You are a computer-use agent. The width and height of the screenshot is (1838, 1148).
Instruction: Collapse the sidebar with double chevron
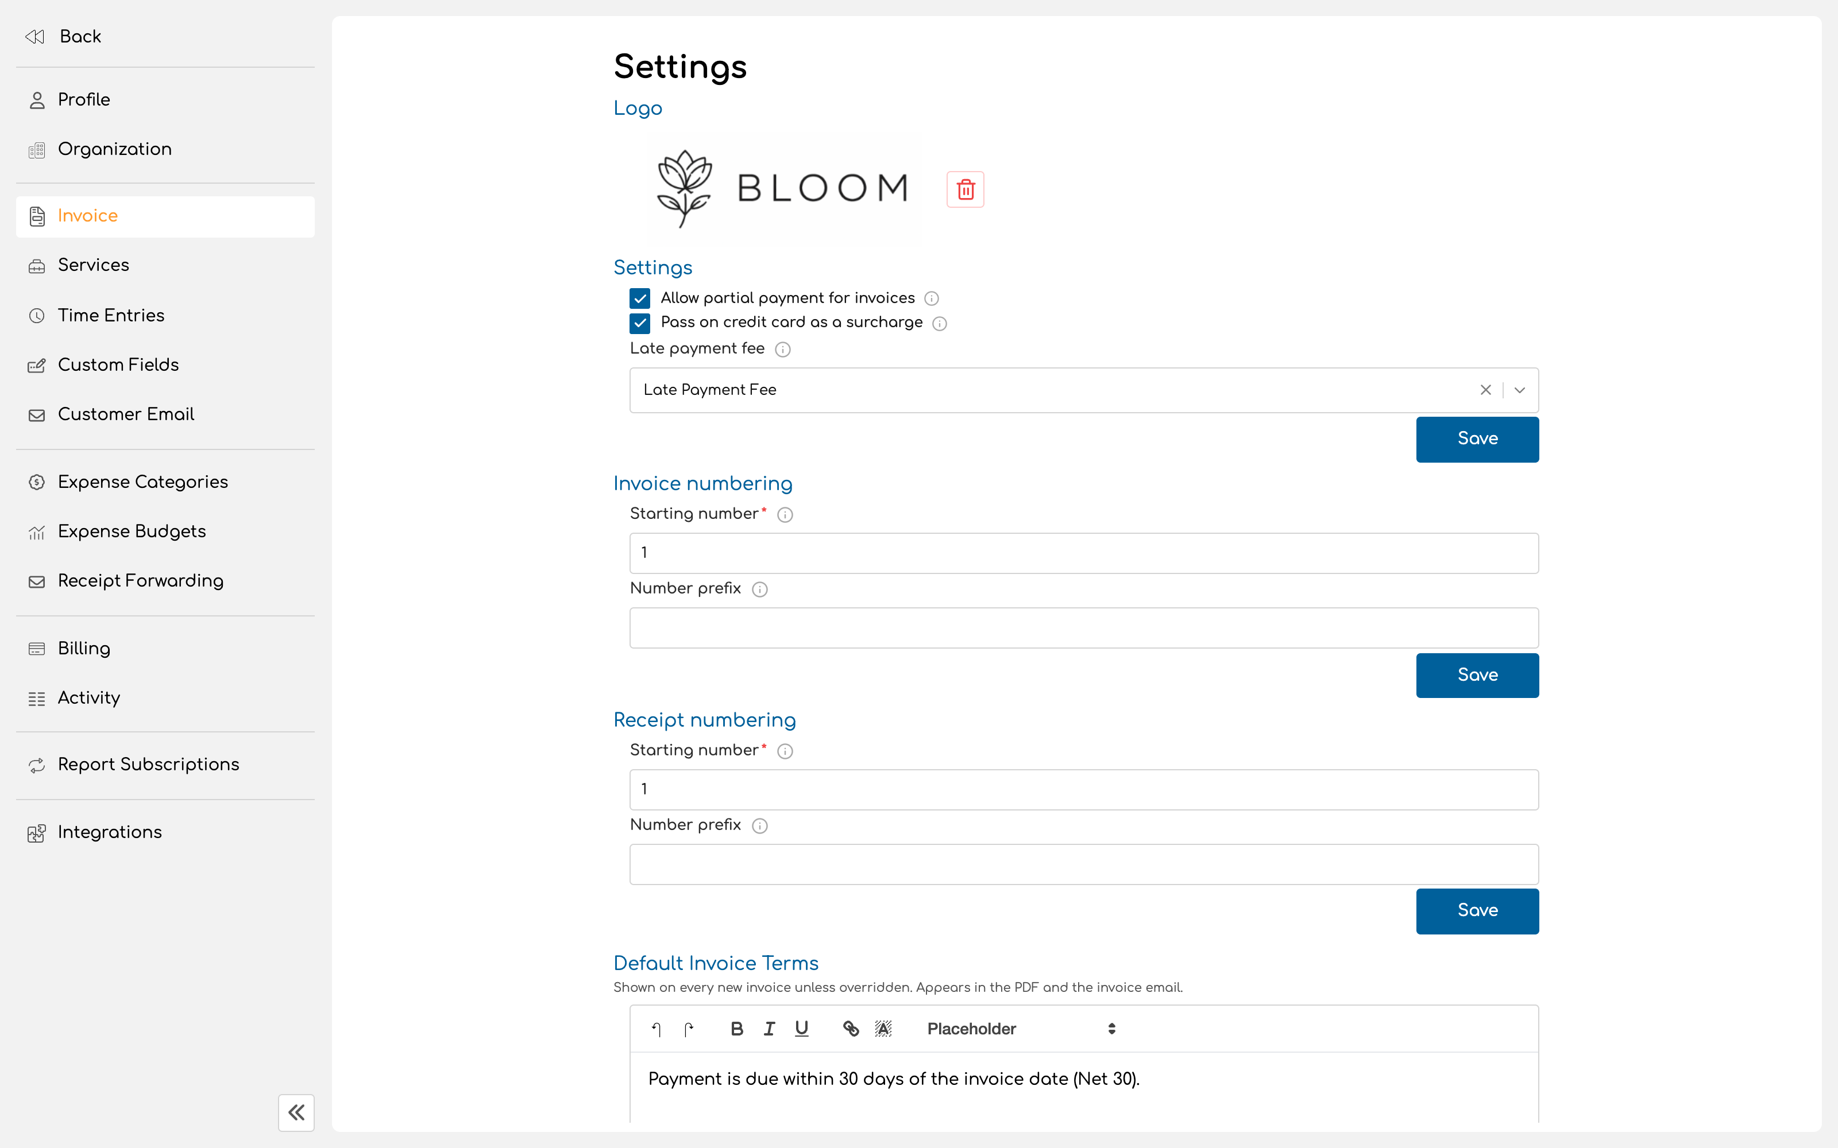(296, 1112)
